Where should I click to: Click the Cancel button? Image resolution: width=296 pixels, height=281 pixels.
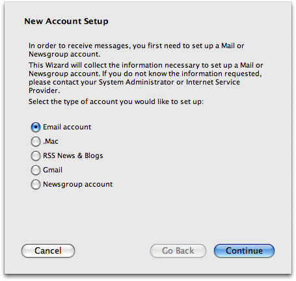(48, 250)
